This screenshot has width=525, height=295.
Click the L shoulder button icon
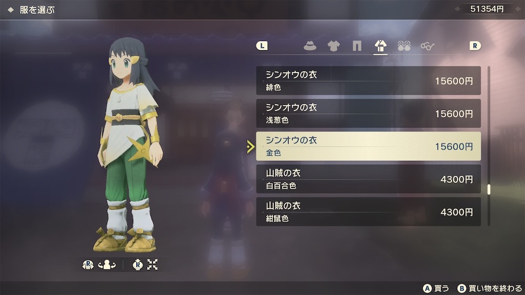[x=262, y=46]
